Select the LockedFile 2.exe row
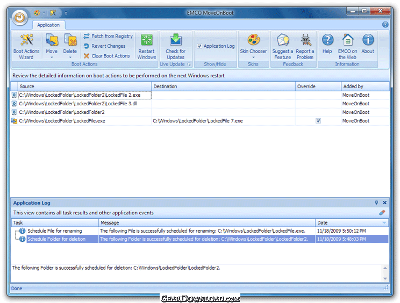This screenshot has height=303, width=400. (200, 95)
